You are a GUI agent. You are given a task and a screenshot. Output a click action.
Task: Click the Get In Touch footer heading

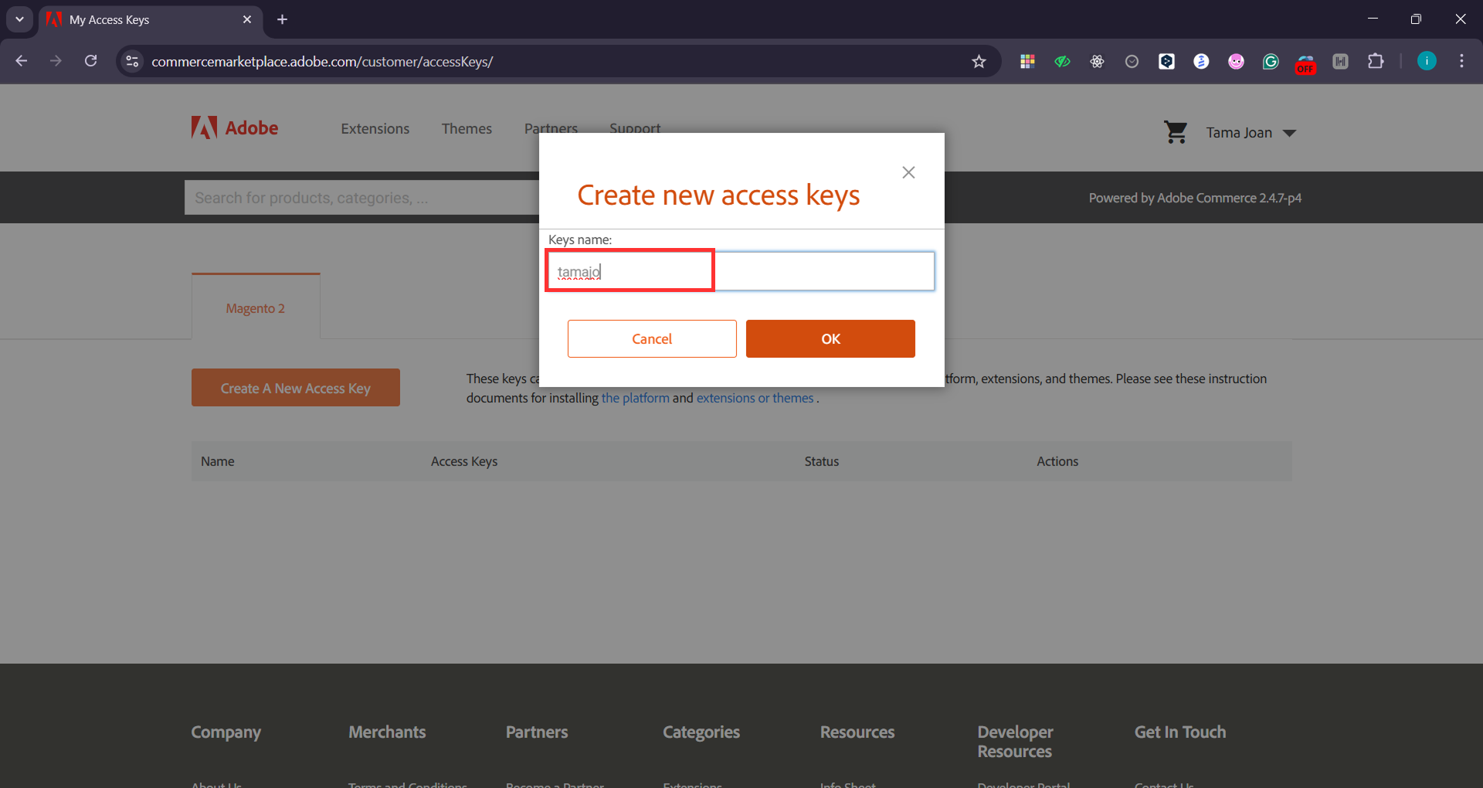click(x=1179, y=732)
